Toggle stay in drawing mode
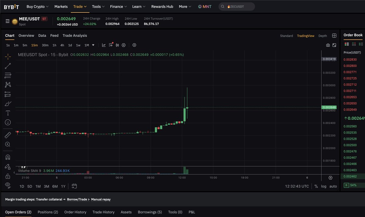 [8, 167]
